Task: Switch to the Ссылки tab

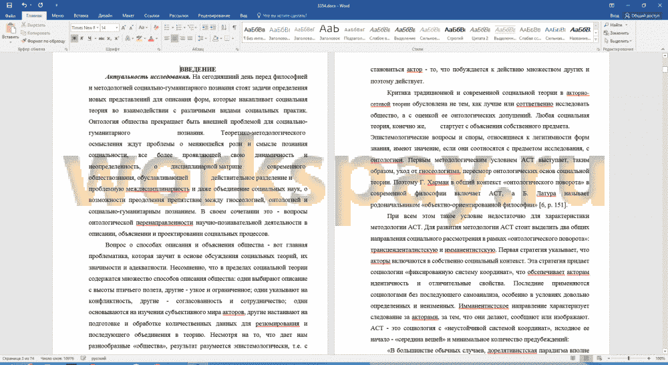Action: 152,15
